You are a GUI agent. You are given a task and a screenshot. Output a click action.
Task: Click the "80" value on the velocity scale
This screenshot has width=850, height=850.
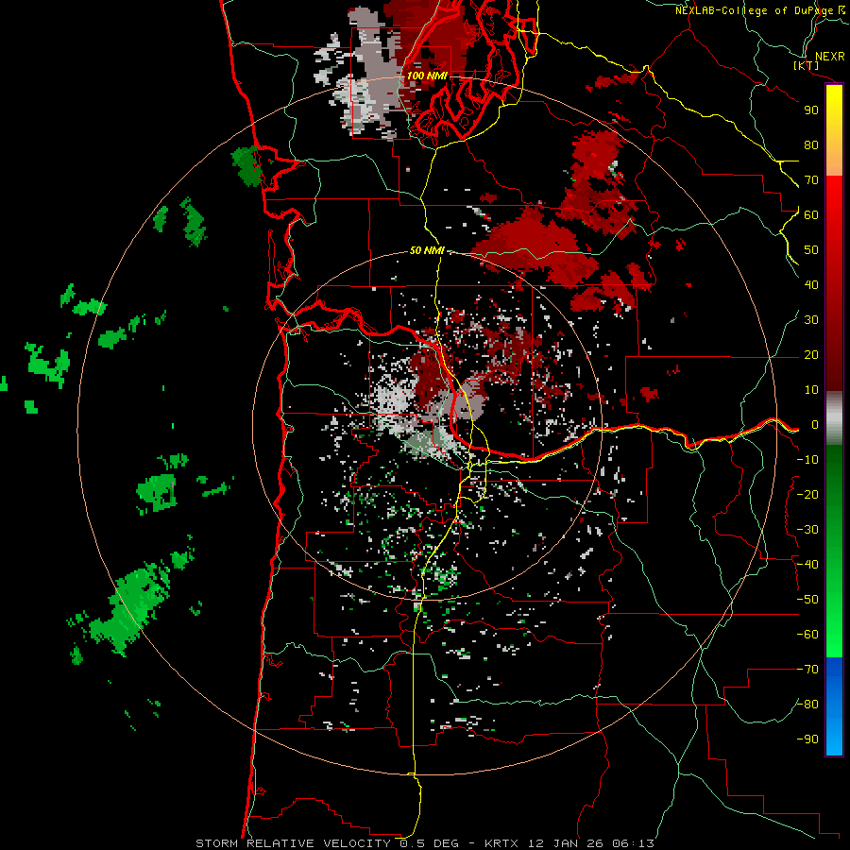[811, 144]
